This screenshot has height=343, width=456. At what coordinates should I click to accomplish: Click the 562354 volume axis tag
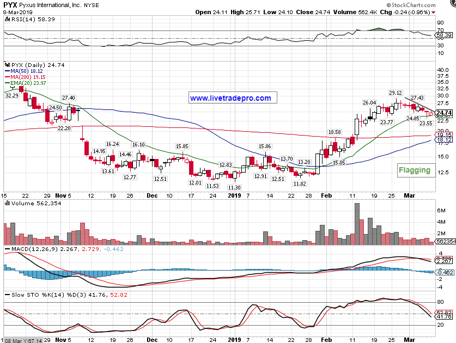pos(445,241)
